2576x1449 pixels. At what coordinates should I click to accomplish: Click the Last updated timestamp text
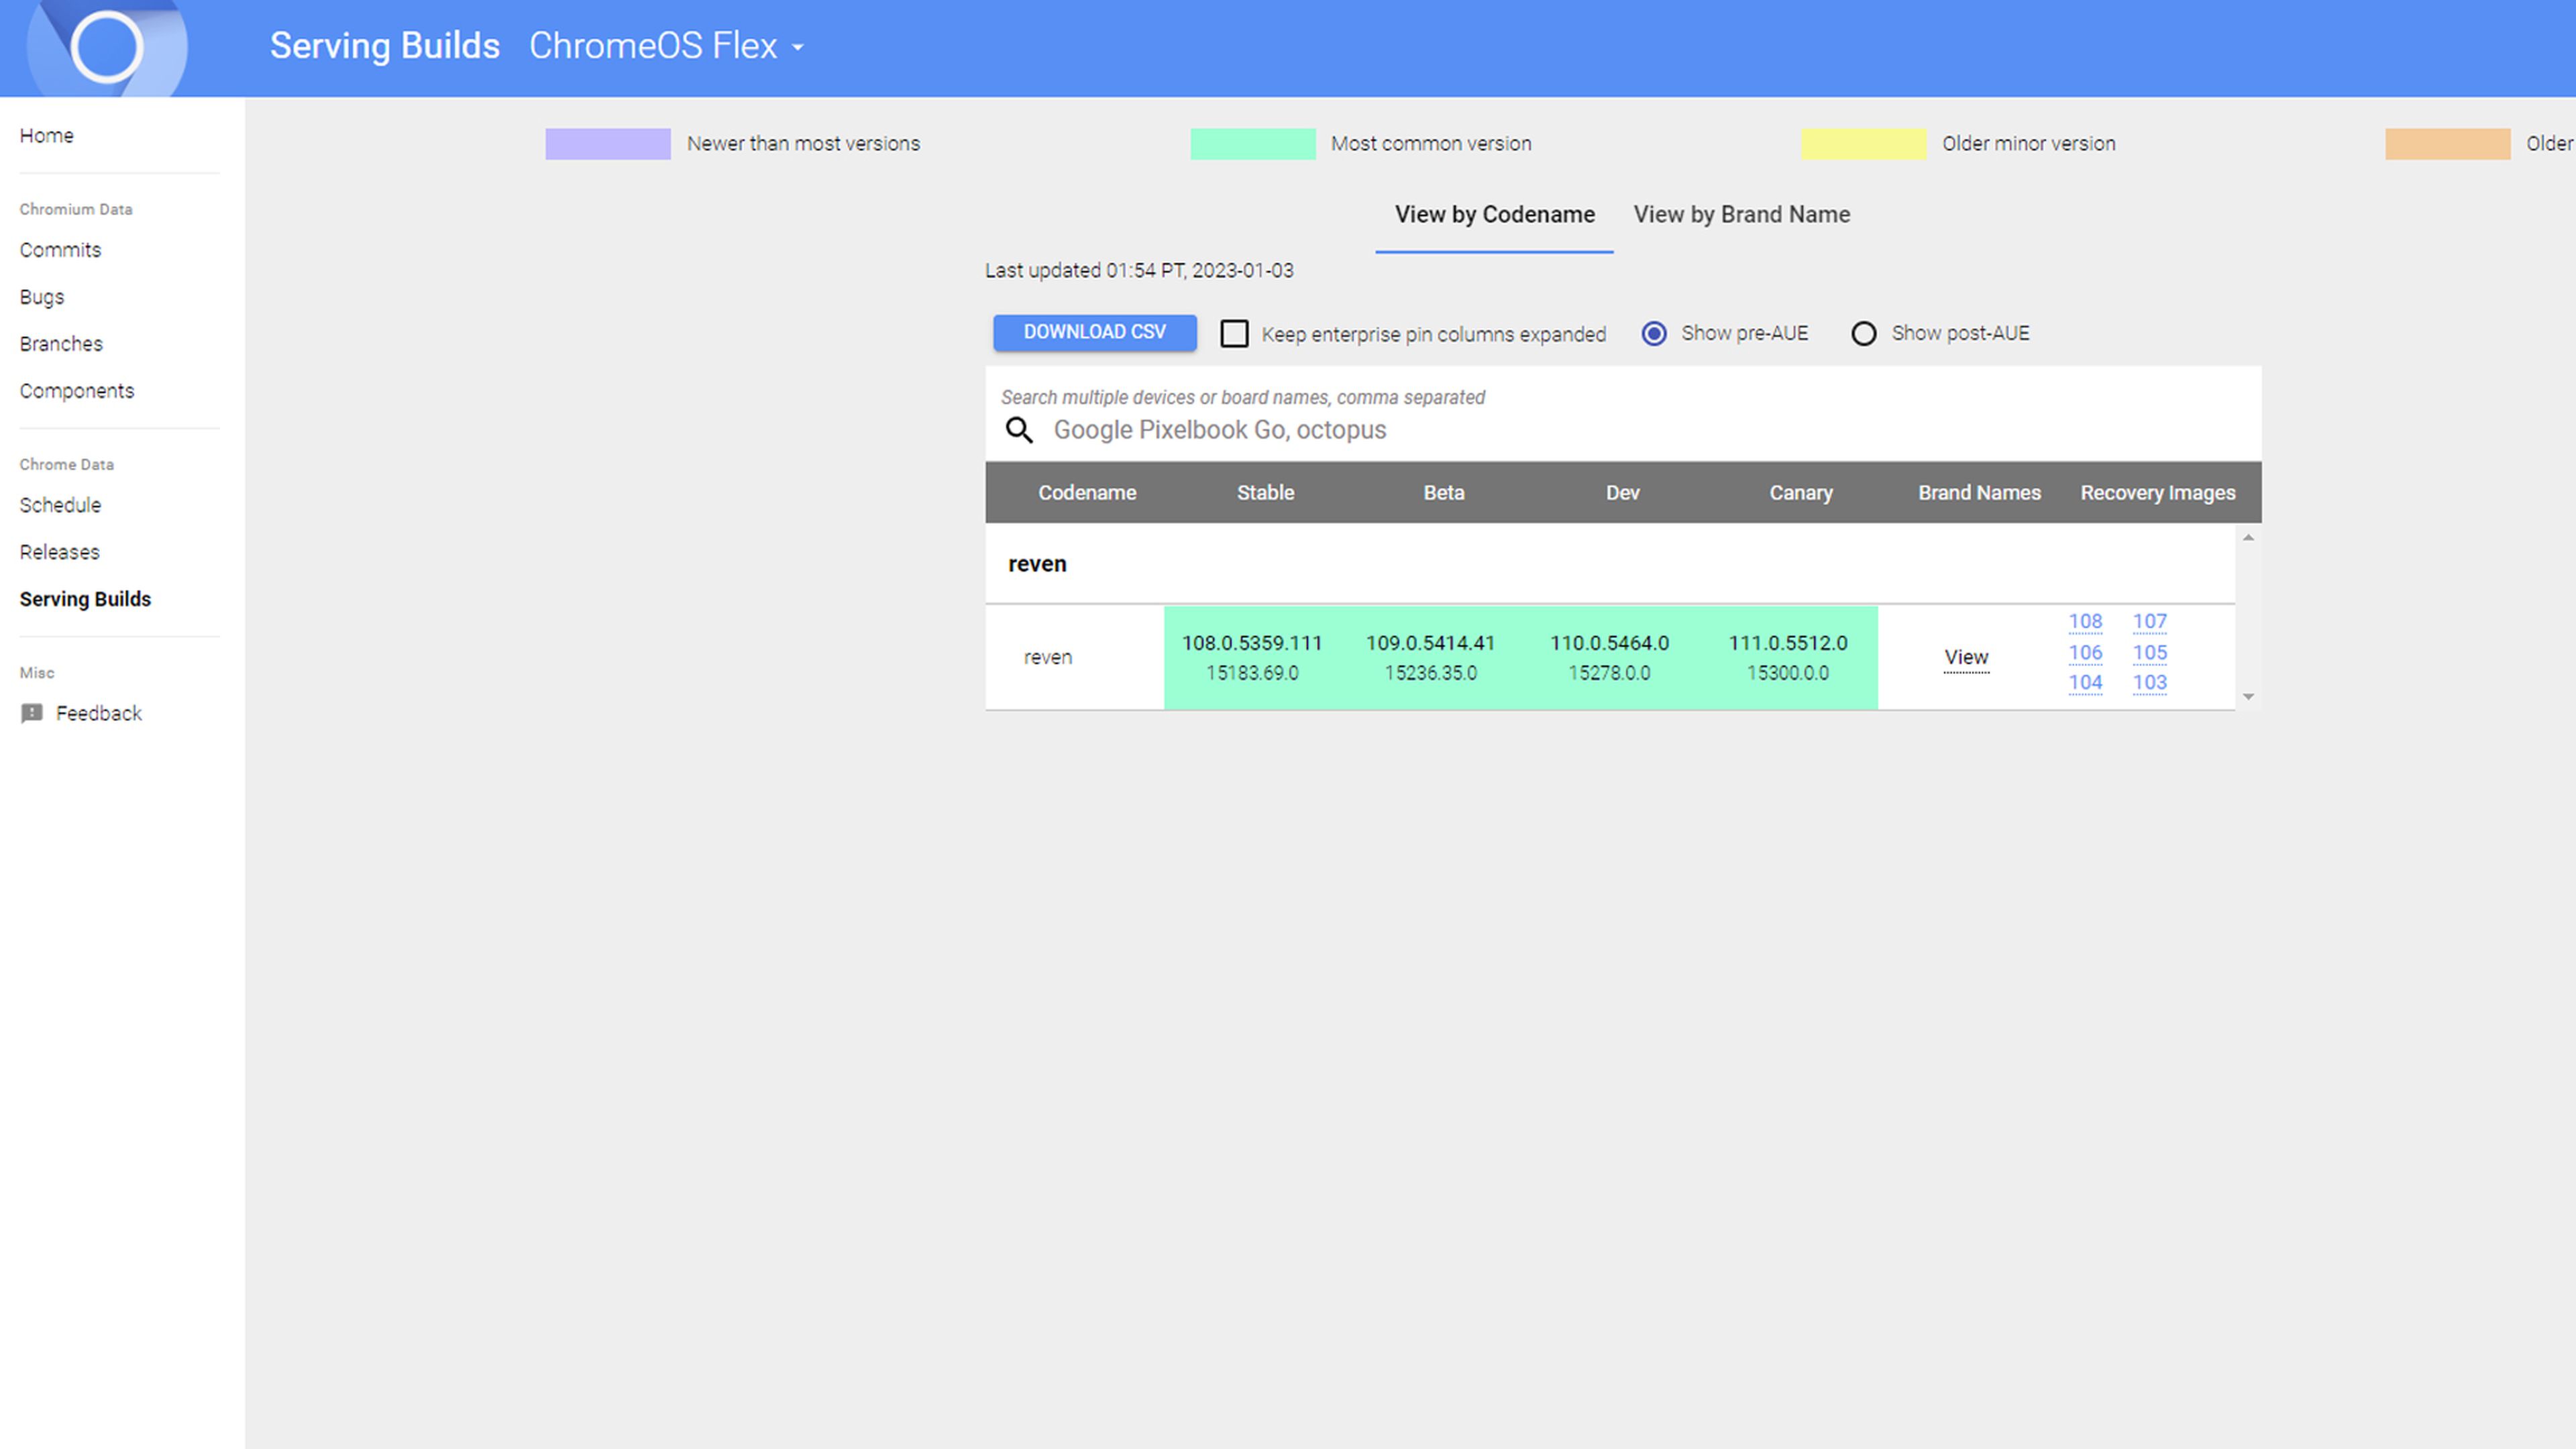1139,270
